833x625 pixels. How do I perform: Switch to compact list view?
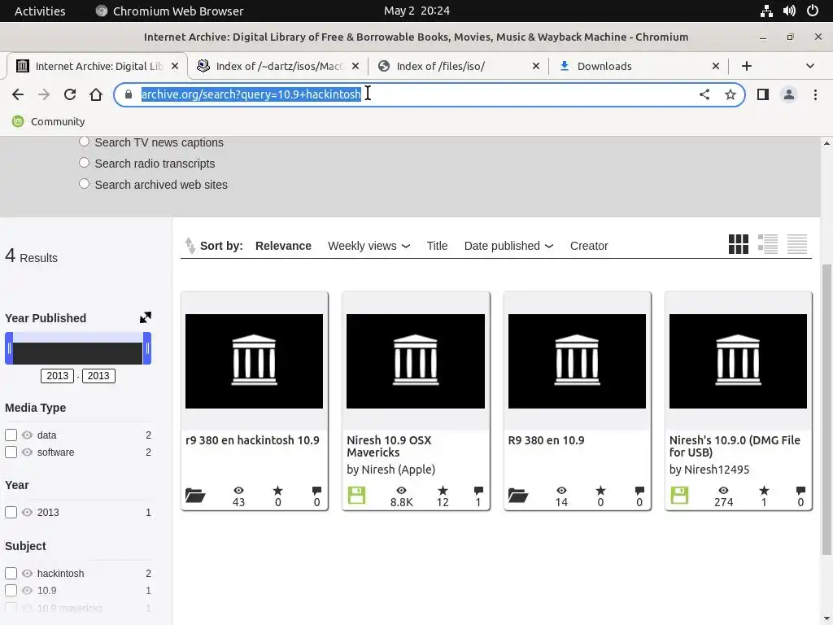point(797,244)
